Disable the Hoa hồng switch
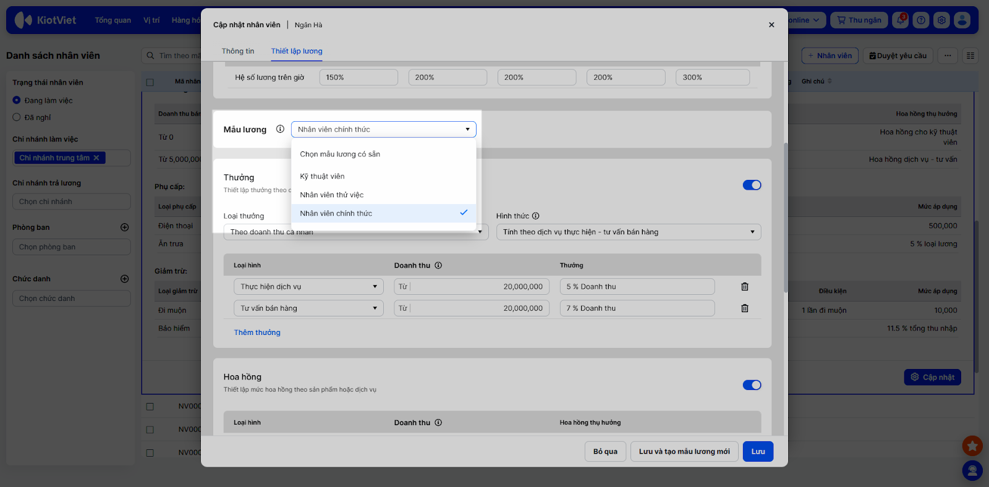Screen dimensions: 989x487 752,385
